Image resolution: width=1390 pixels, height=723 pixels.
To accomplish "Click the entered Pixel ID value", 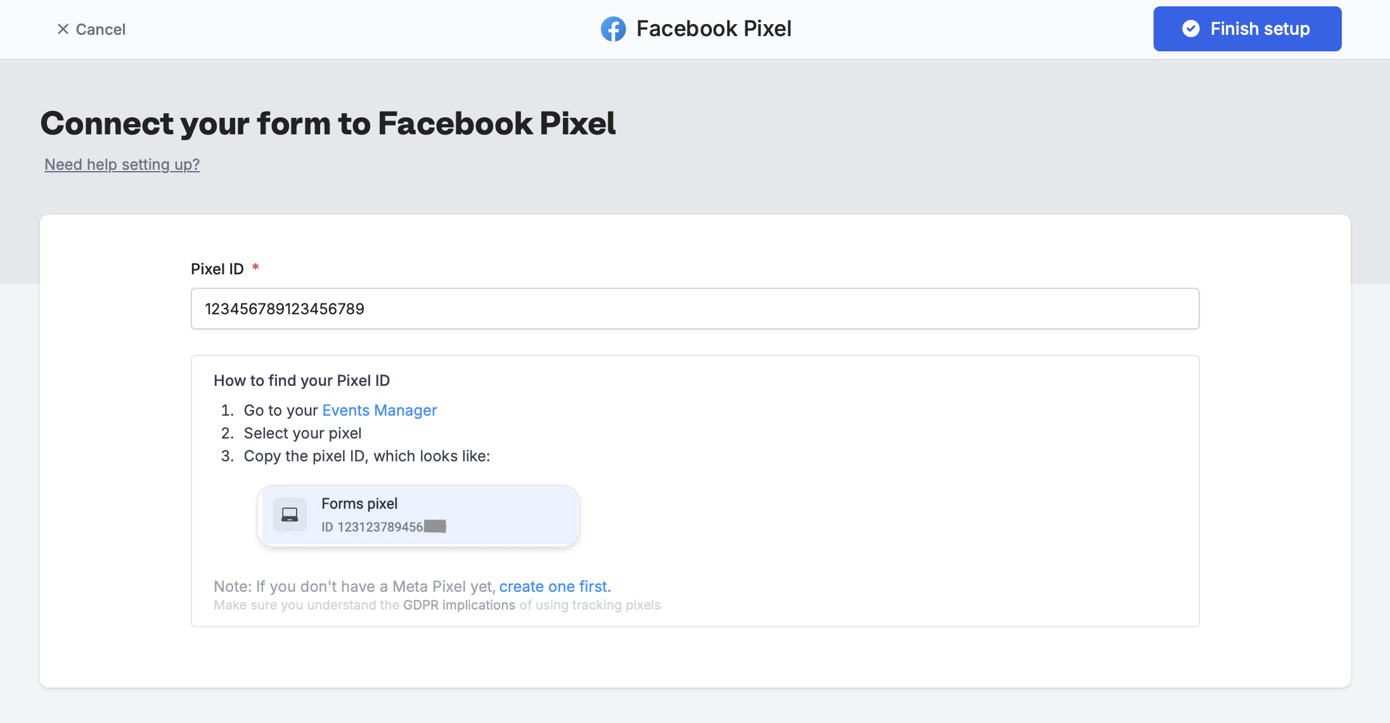I will 285,309.
